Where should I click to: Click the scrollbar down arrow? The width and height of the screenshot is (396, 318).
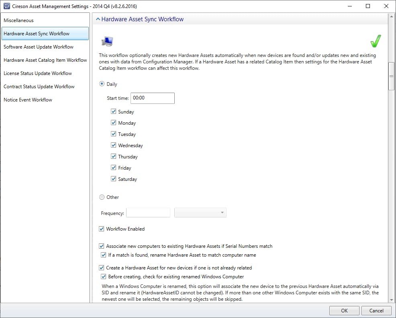tap(392, 300)
